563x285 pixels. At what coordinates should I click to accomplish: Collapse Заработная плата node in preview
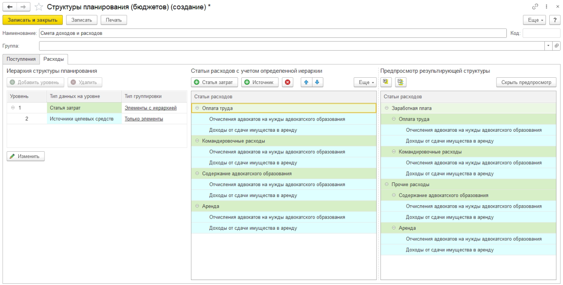pyautogui.click(x=387, y=108)
